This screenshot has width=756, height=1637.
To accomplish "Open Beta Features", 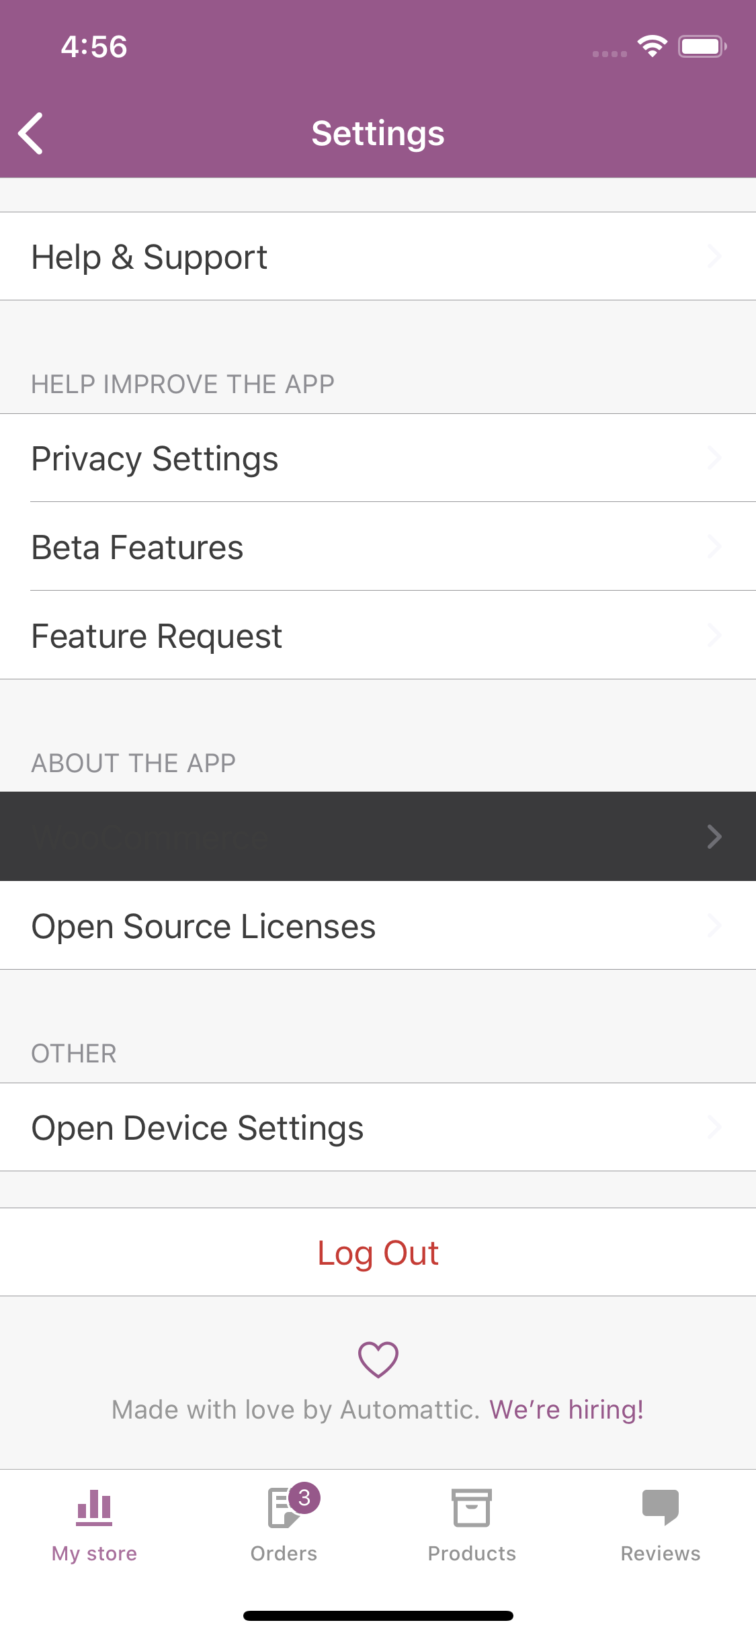I will tap(378, 547).
